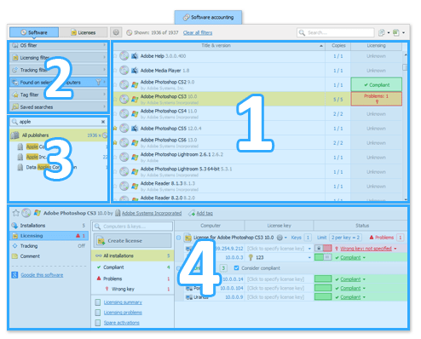
Task: Open the dropdown arrow next to the report icon
Action: tap(389, 33)
